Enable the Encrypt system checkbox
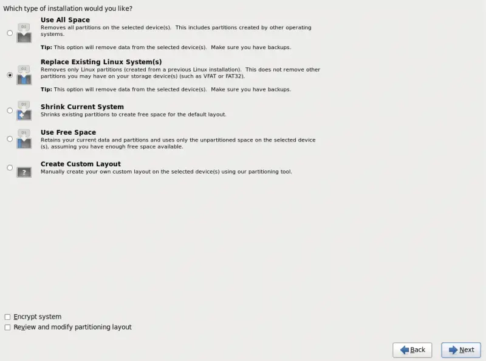The image size is (486, 361). tap(7, 317)
